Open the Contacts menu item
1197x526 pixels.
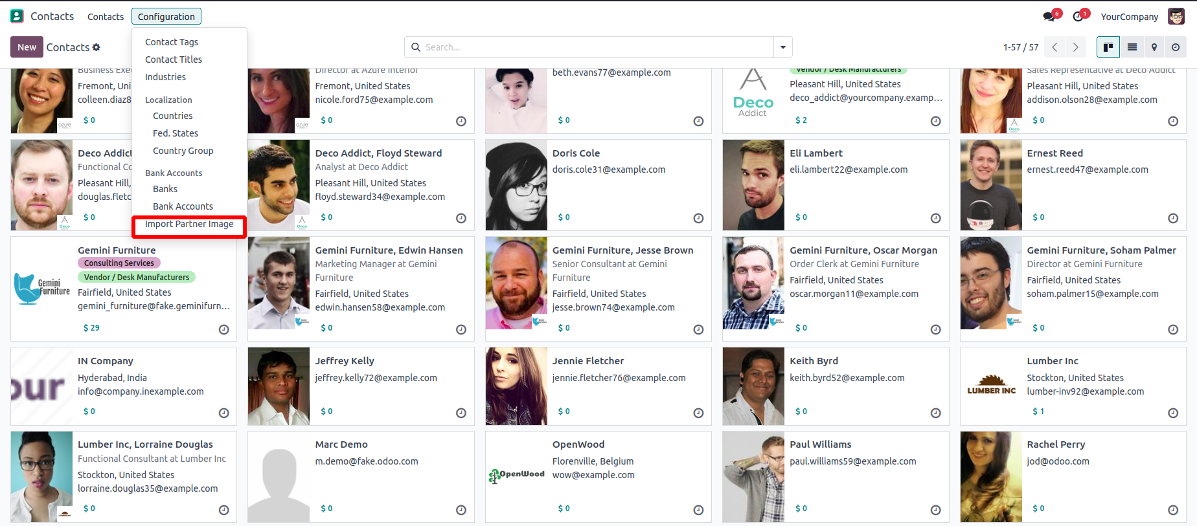pyautogui.click(x=106, y=16)
